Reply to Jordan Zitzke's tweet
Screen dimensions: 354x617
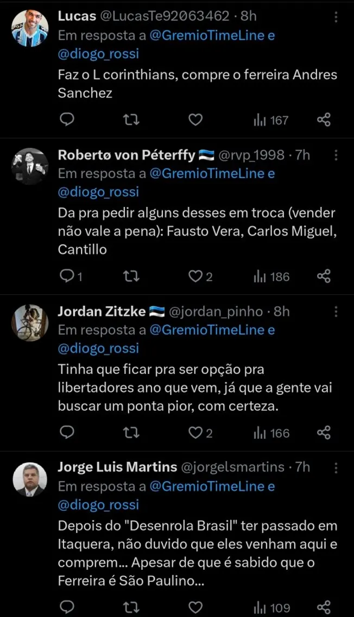66,432
